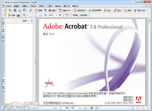The image size is (152, 111).
Task: Click the Print icon in toolbar
Action: pos(20,10)
